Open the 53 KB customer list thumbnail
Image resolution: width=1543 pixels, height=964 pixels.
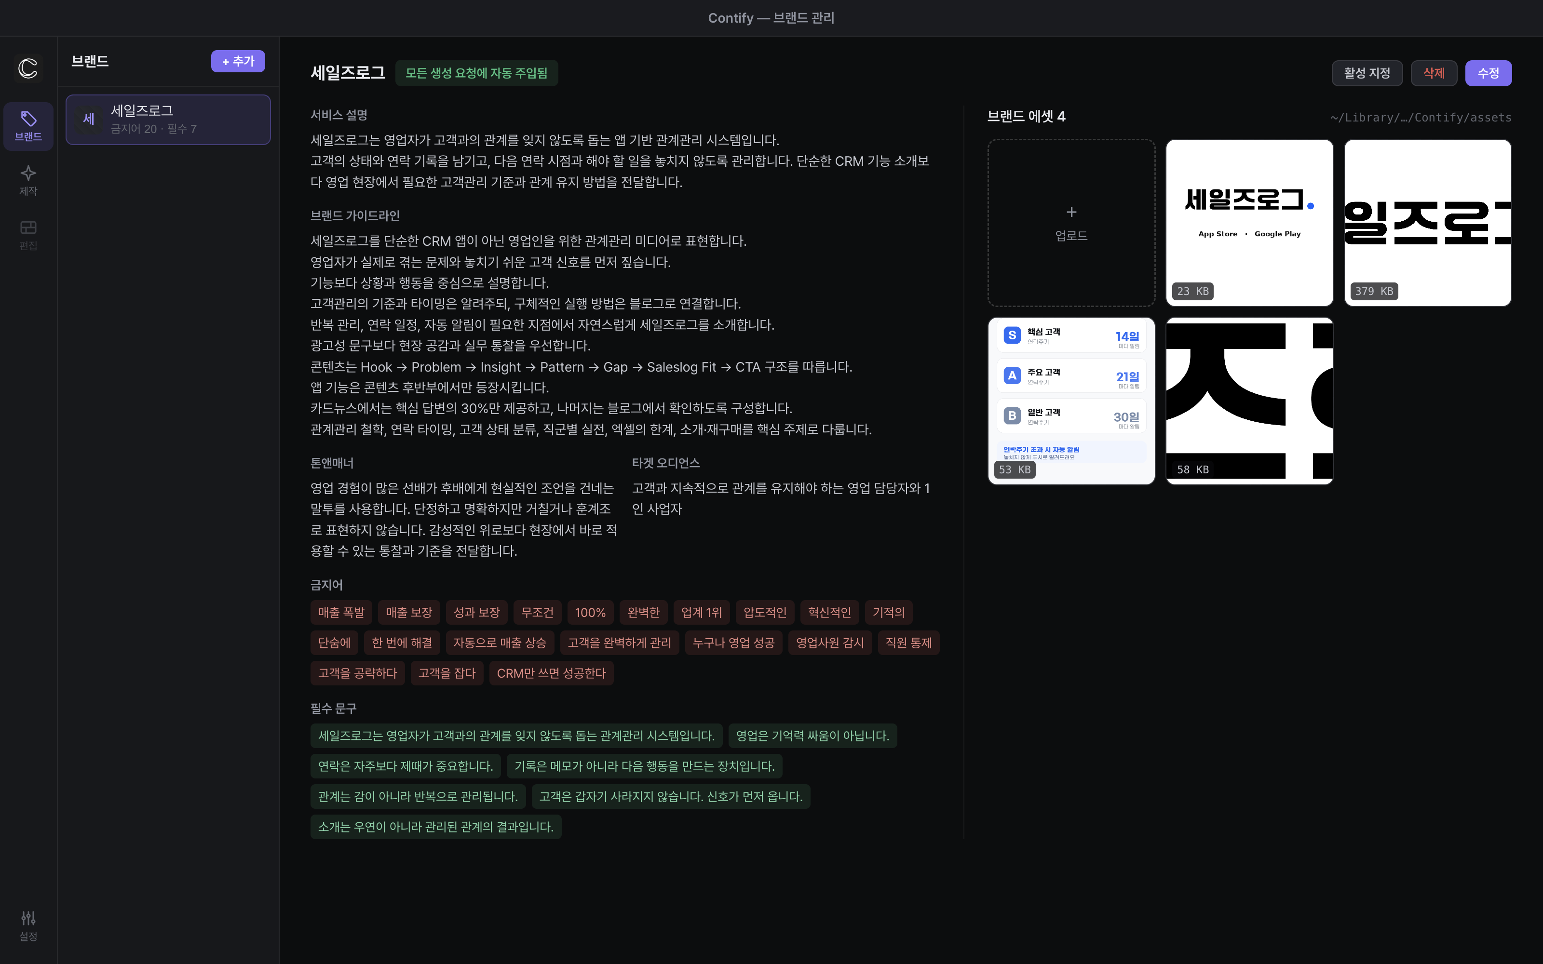1071,401
